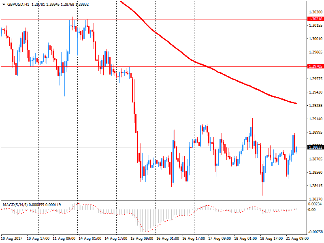Click the 1.29865 price scale value
The image size is (324, 243).
pyautogui.click(x=315, y=52)
